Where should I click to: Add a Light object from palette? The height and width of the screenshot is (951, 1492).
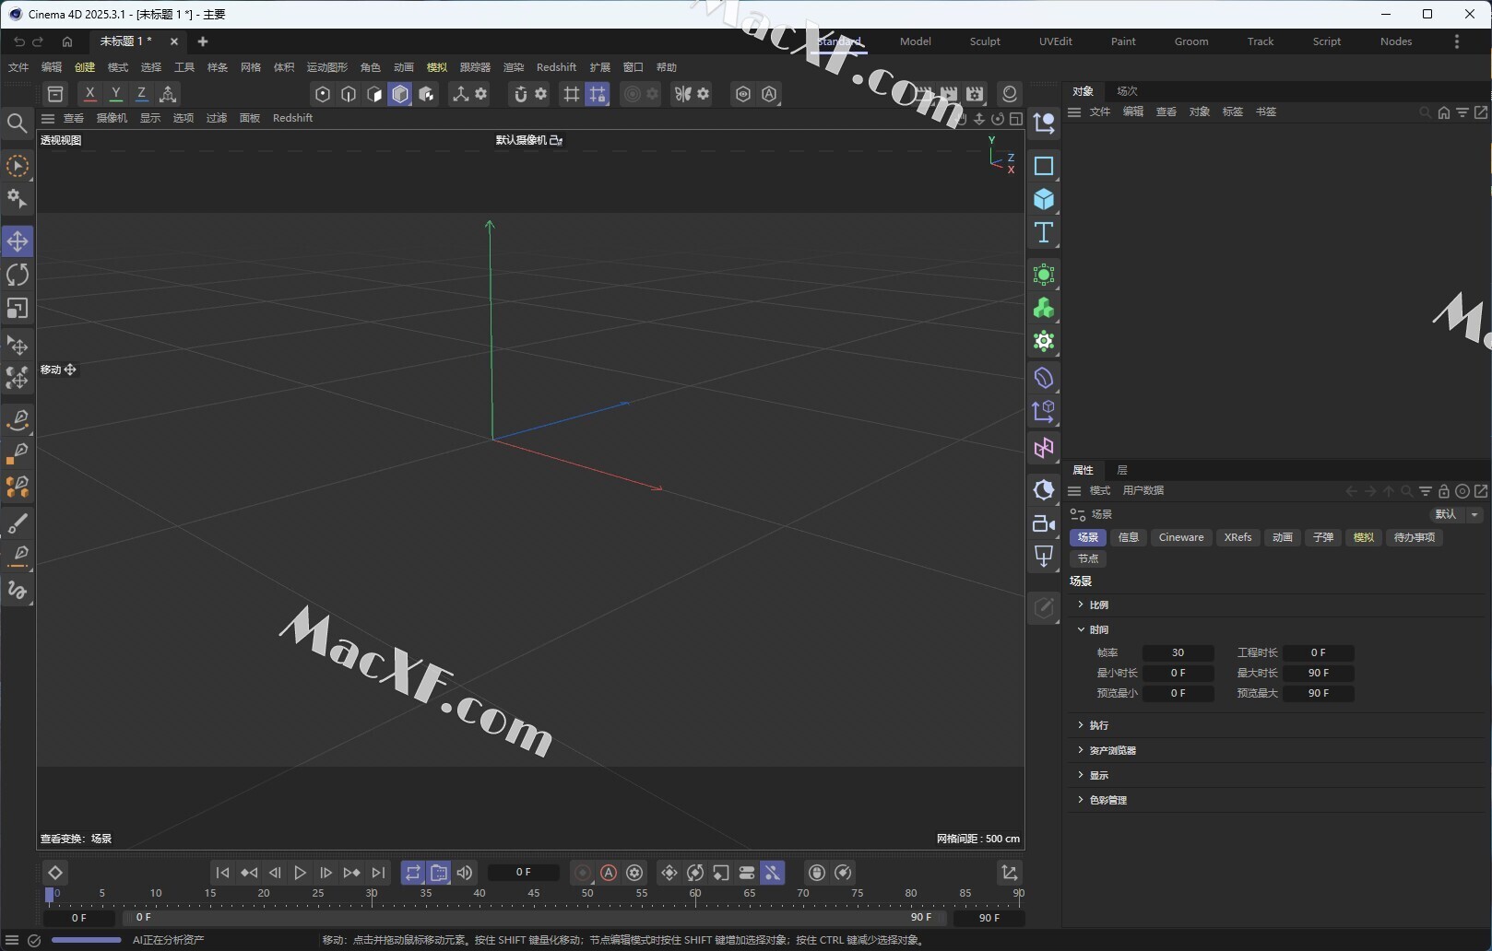click(x=1044, y=557)
